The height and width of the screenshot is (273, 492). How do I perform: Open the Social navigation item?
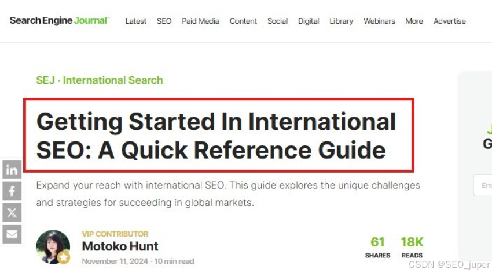point(277,21)
